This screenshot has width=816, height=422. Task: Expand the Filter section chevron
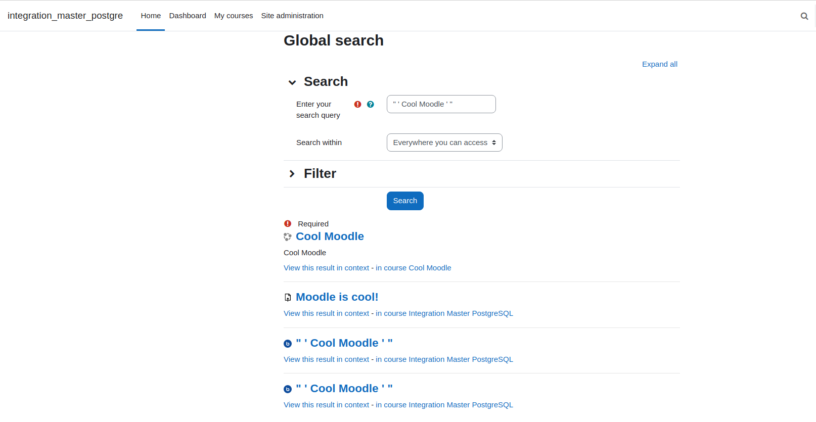click(x=292, y=174)
